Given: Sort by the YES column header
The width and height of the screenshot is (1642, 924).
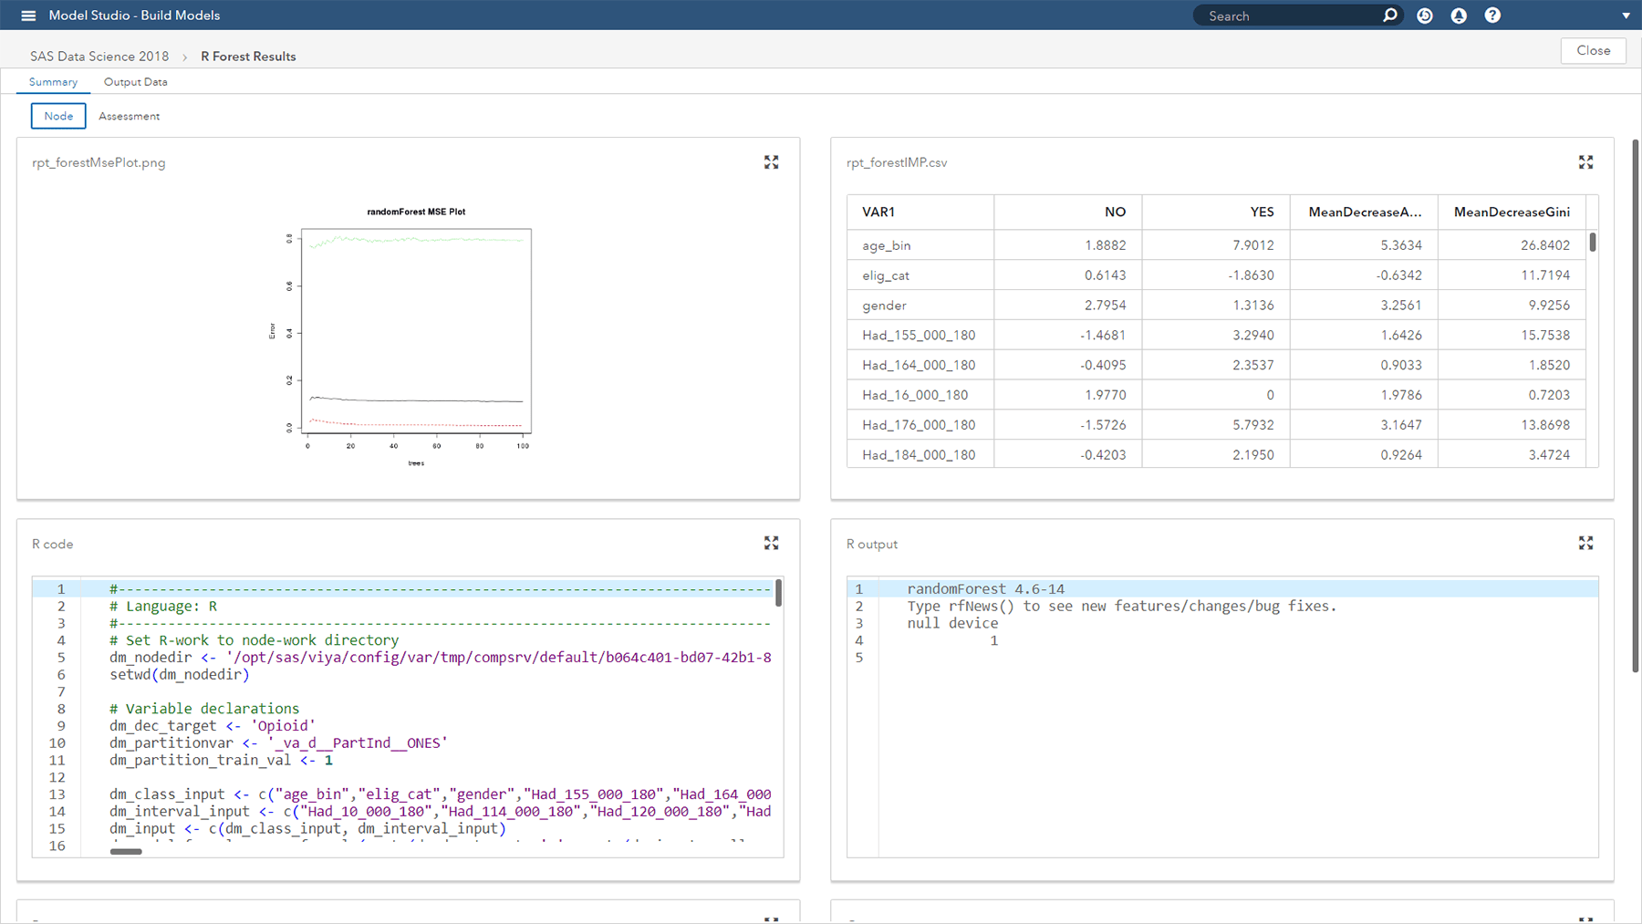Looking at the screenshot, I should 1216,212.
